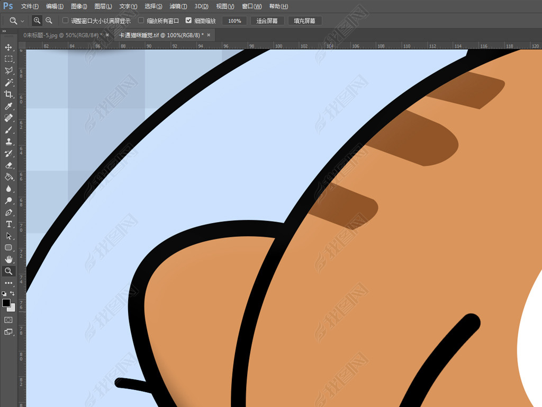Image resolution: width=542 pixels, height=407 pixels.
Task: Select the Polygonal Lasso tool
Action: click(x=8, y=70)
